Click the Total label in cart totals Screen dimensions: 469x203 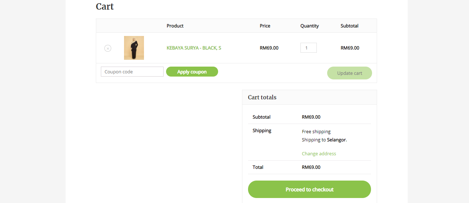click(x=258, y=167)
